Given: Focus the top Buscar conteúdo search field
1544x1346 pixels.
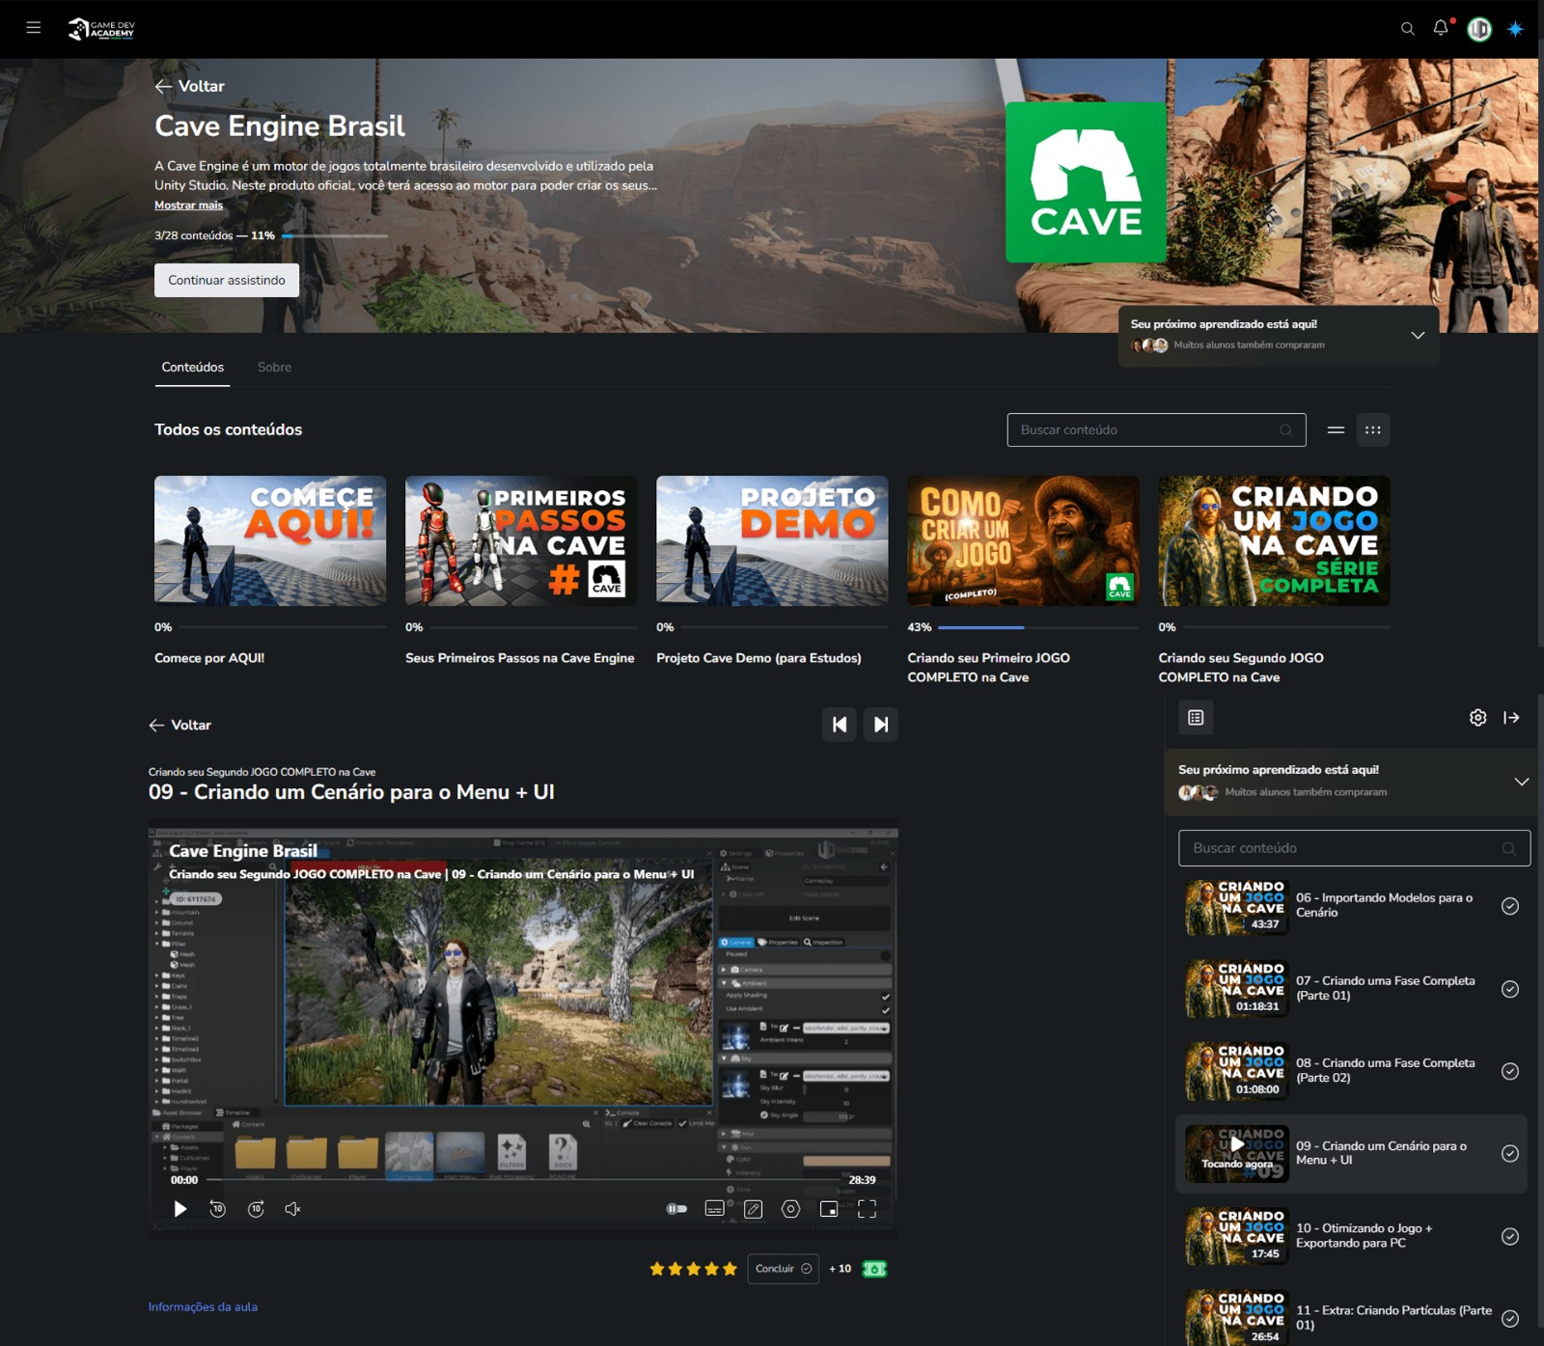Looking at the screenshot, I should pos(1156,430).
